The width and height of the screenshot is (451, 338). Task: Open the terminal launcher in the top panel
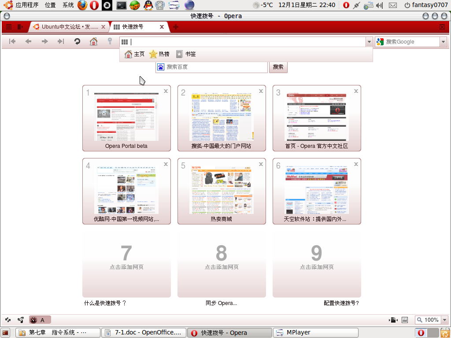(121, 5)
